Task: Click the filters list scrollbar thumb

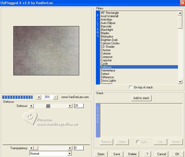Action: [x=180, y=22]
